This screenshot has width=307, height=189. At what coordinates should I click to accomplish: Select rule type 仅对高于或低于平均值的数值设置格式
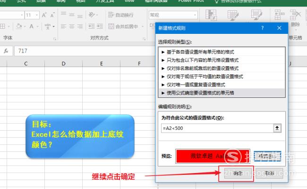(x=222, y=76)
